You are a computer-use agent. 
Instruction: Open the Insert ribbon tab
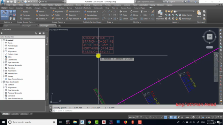11,8
